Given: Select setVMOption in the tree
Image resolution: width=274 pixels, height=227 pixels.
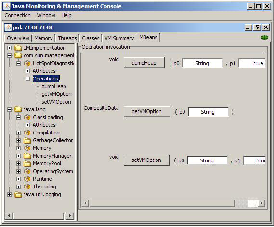Looking at the screenshot, I should click(x=56, y=102).
